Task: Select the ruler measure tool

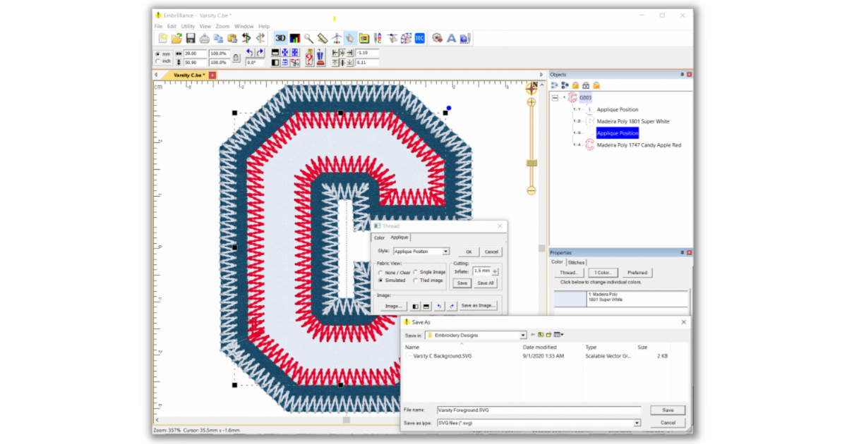Action: (322, 38)
